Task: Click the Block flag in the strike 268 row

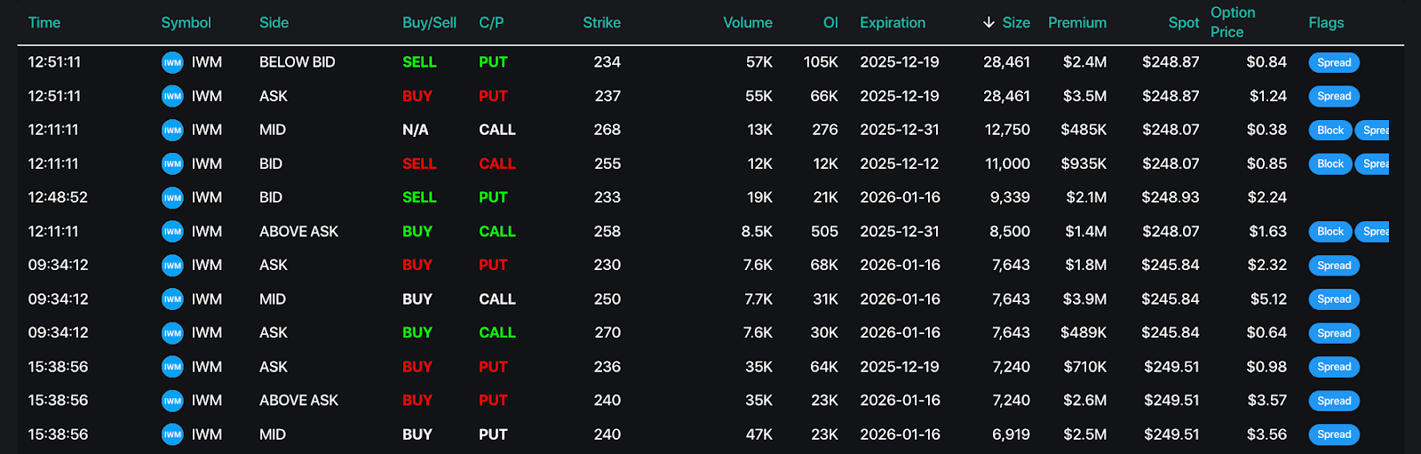Action: point(1330,131)
